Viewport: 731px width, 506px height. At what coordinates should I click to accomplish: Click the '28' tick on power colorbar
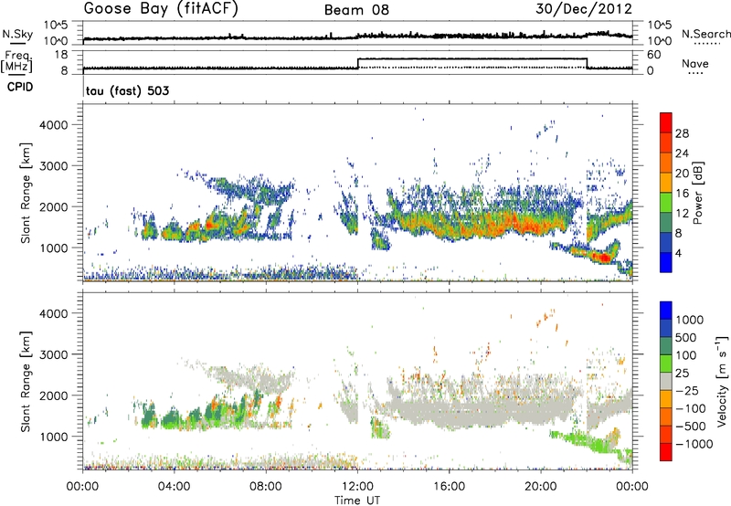682,133
